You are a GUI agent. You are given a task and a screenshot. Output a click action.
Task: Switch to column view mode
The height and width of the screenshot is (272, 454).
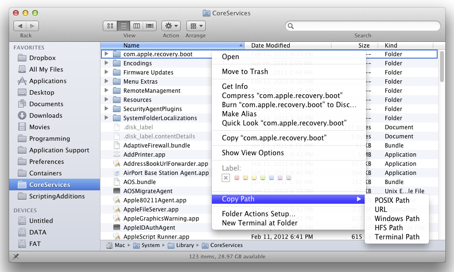coord(136,26)
